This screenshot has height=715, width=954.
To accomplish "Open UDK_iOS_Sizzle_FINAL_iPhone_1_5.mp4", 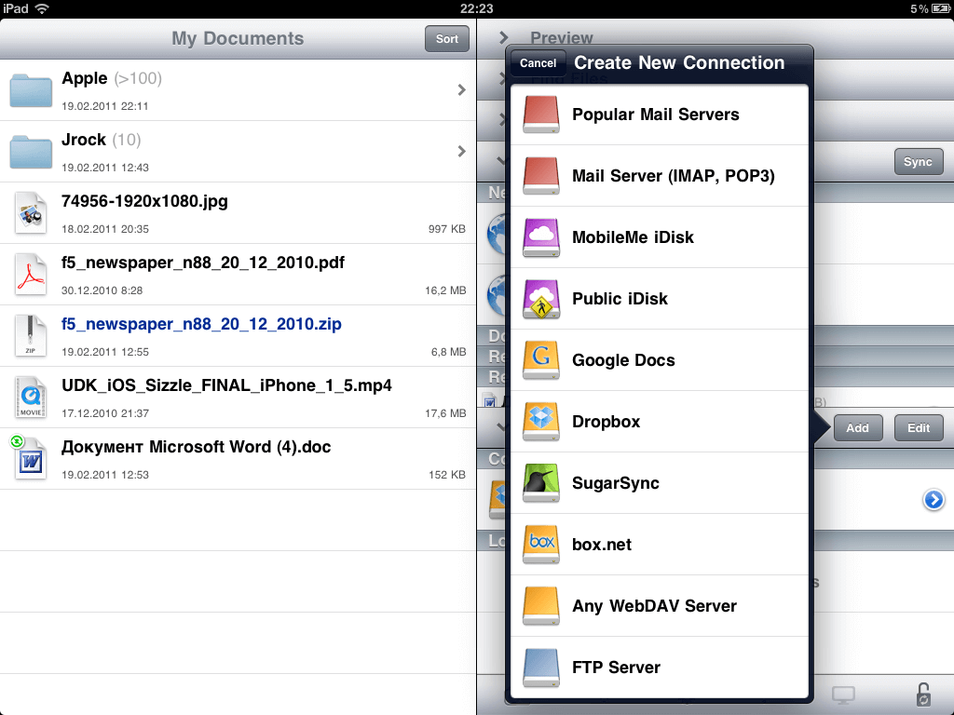I will tap(238, 397).
